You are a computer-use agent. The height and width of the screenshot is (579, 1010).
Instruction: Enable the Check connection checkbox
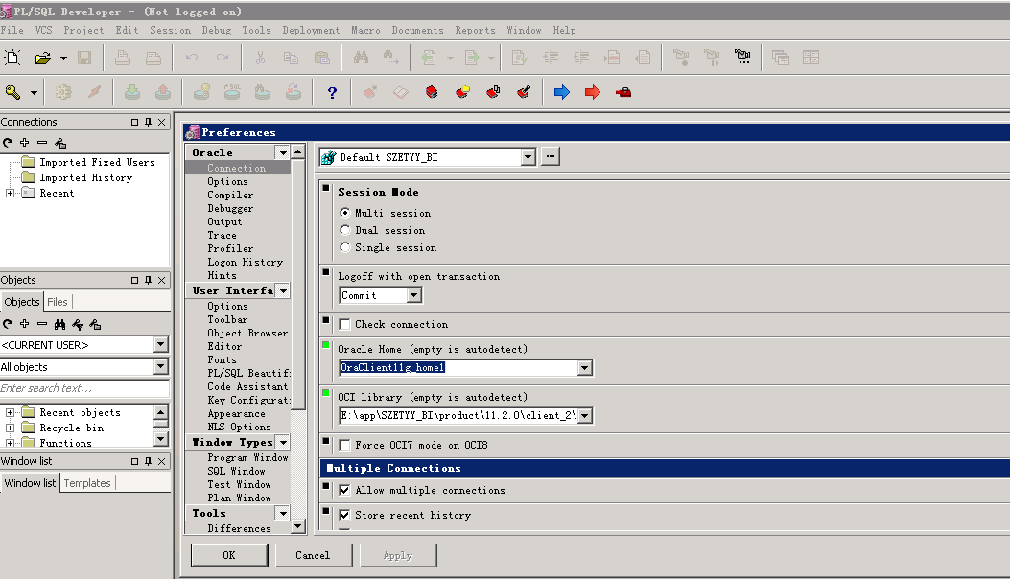click(x=345, y=325)
